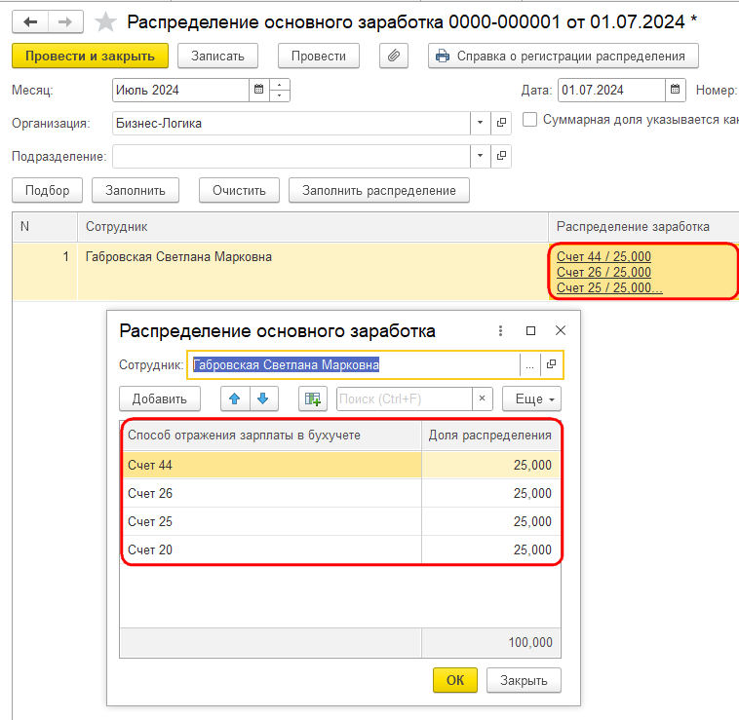Open calendar for Дата field

(675, 90)
